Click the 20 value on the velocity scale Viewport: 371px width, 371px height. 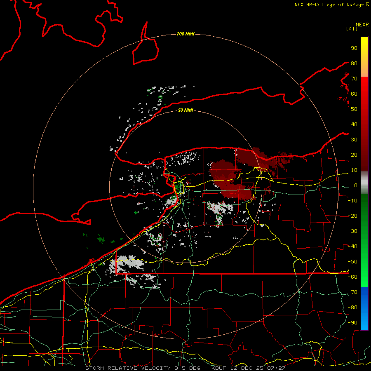(x=354, y=155)
